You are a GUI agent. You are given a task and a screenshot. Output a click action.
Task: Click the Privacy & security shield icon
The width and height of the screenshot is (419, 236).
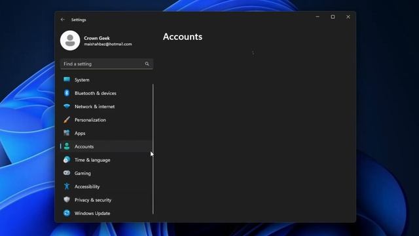(x=67, y=199)
